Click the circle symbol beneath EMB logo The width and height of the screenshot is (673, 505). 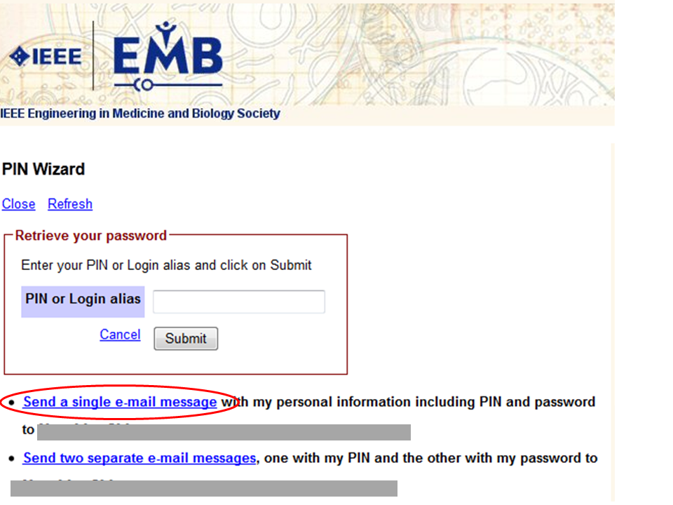click(147, 85)
